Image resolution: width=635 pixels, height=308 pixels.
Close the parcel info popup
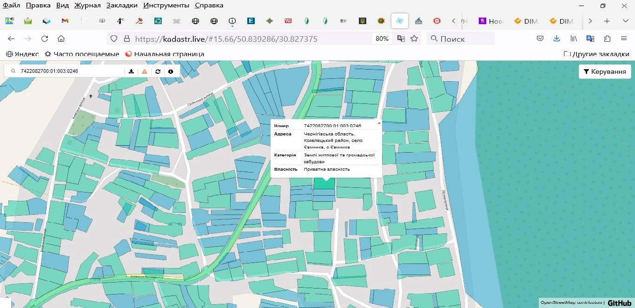[379, 123]
